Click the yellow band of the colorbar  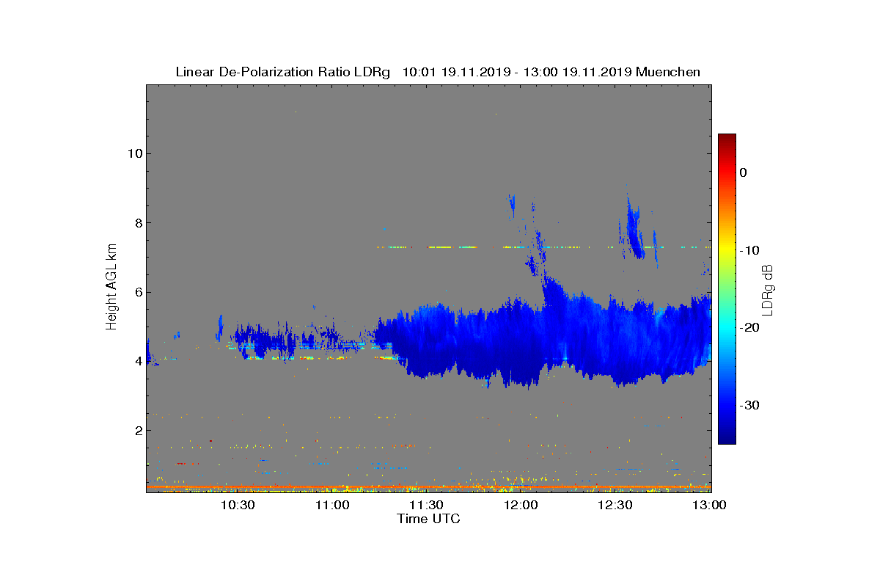[x=727, y=249]
